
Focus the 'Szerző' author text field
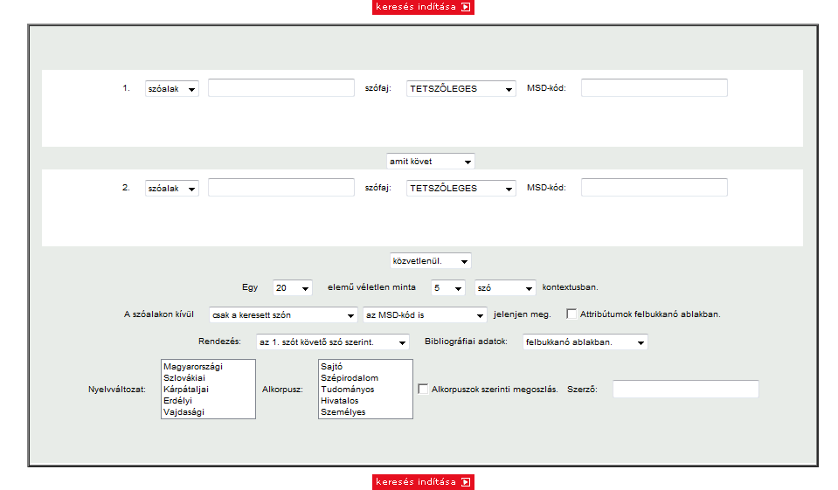[x=685, y=390]
